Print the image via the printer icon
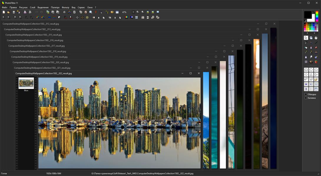321x176 pixels. pyautogui.click(x=25, y=12)
